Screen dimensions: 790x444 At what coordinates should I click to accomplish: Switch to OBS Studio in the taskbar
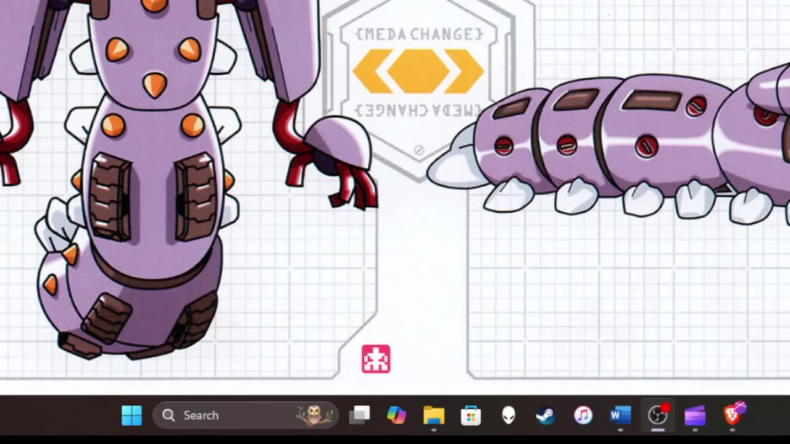pyautogui.click(x=658, y=415)
